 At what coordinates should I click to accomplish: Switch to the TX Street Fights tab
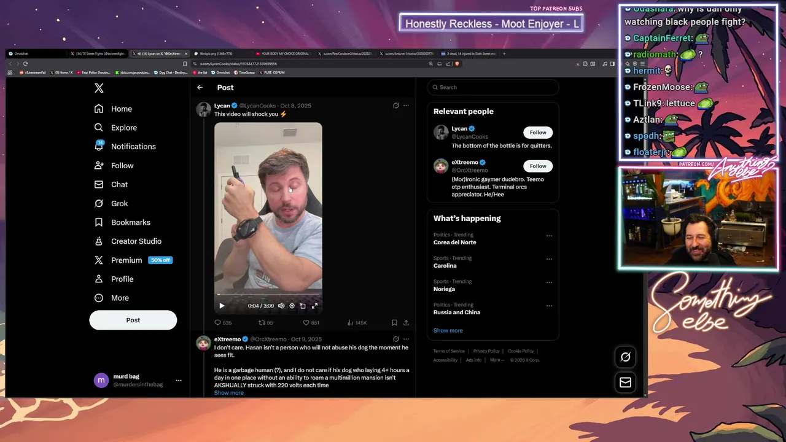[97, 53]
